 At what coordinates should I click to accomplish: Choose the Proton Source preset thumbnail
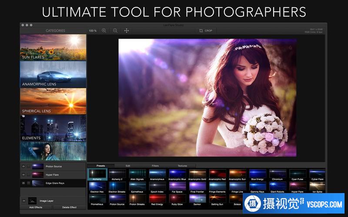pyautogui.click(x=117, y=200)
